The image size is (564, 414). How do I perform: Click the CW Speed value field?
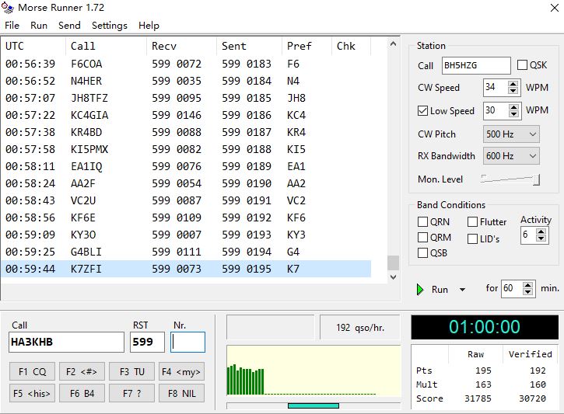pos(496,87)
